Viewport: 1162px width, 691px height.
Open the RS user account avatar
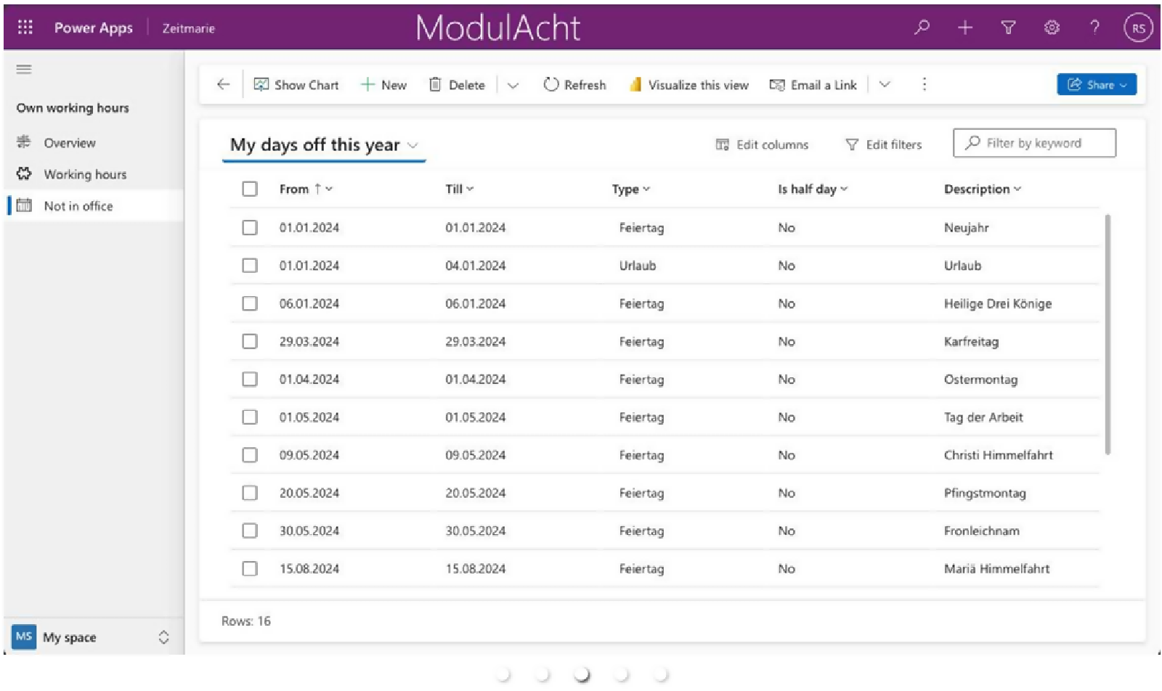click(1137, 28)
